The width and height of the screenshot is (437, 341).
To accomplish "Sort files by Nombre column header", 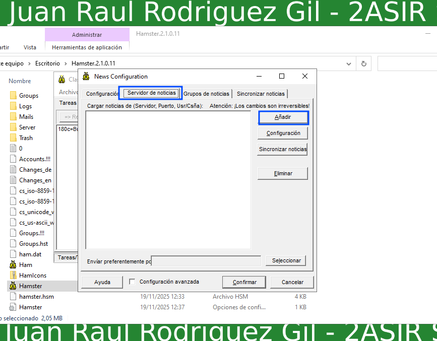I will click(20, 81).
